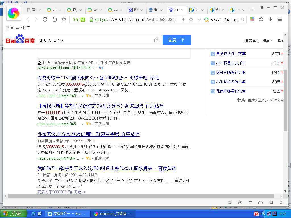The height and width of the screenshot is (218, 291).
Task: Click the zoom magnifier in bottom status bar
Action: pyautogui.click(x=281, y=202)
